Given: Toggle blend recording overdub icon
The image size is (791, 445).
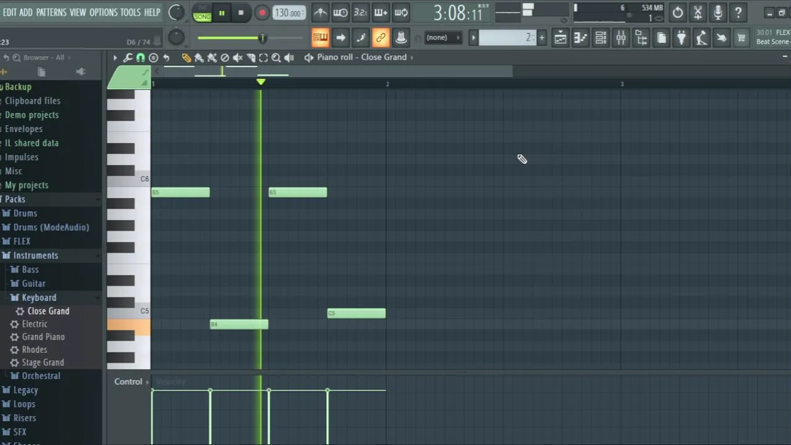Looking at the screenshot, I should [x=381, y=12].
